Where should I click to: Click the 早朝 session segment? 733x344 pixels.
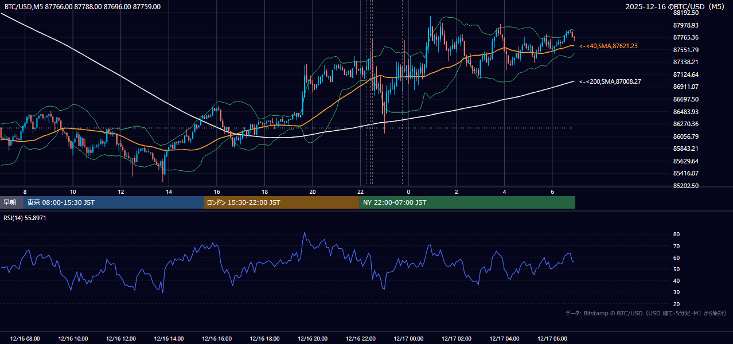pos(11,202)
